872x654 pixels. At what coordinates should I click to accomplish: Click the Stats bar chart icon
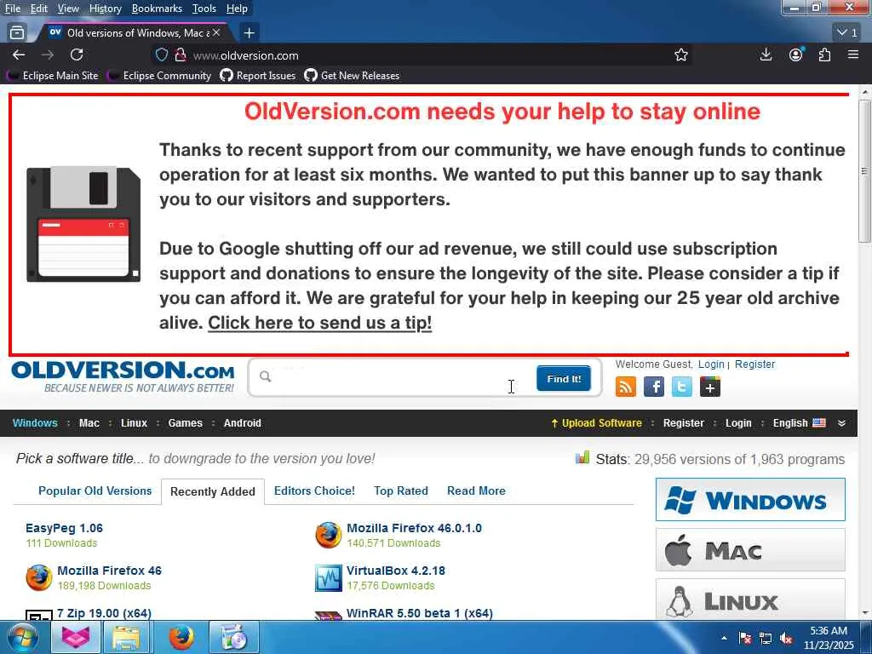click(582, 457)
